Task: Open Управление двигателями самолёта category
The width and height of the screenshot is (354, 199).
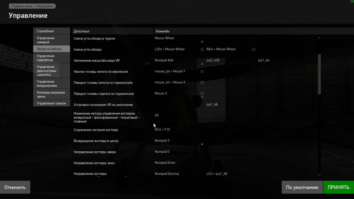Action: 51,71
